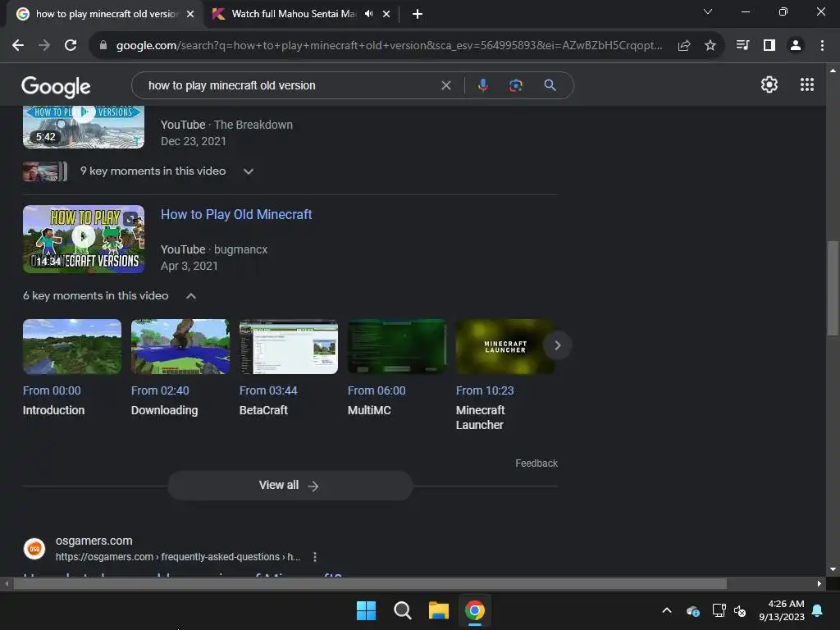The width and height of the screenshot is (840, 630).
Task: Click the OneDrive cloud tray icon
Action: pos(692,610)
